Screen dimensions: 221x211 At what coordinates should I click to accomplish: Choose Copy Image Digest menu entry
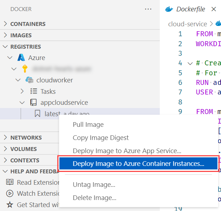[x=138, y=137]
